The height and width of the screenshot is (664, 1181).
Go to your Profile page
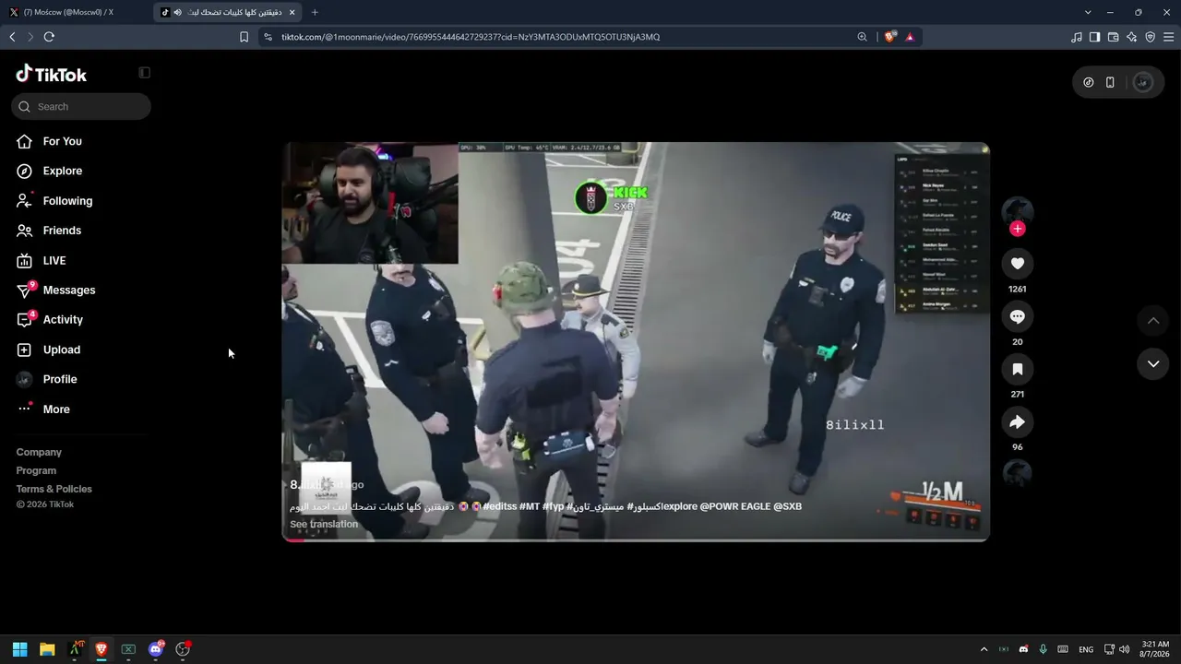click(59, 379)
